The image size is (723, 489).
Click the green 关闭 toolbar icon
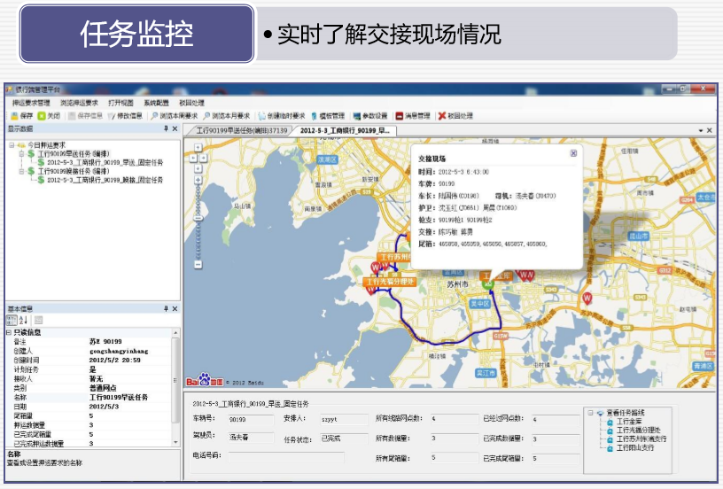pos(42,116)
